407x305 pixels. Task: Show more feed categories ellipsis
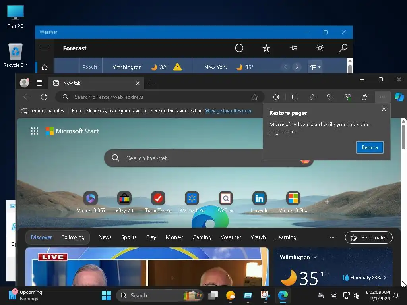click(x=332, y=237)
